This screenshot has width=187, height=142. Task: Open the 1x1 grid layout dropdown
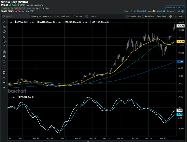(93, 16)
